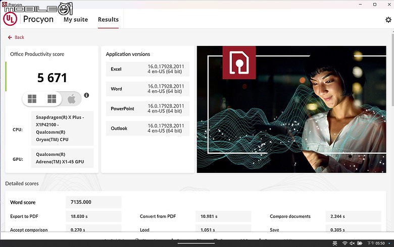Open the score info icon
This screenshot has height=247, width=394.
tap(86, 95)
